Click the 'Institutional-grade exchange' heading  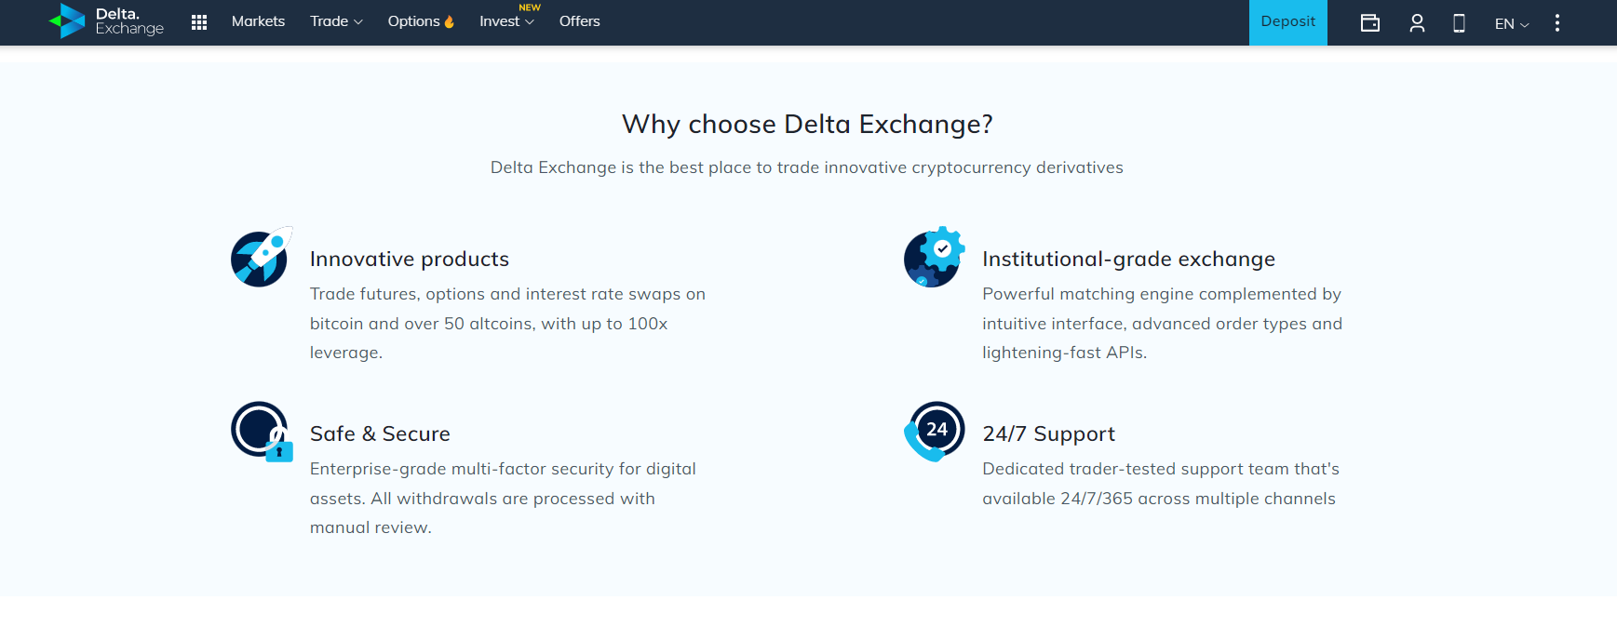pos(1128,259)
